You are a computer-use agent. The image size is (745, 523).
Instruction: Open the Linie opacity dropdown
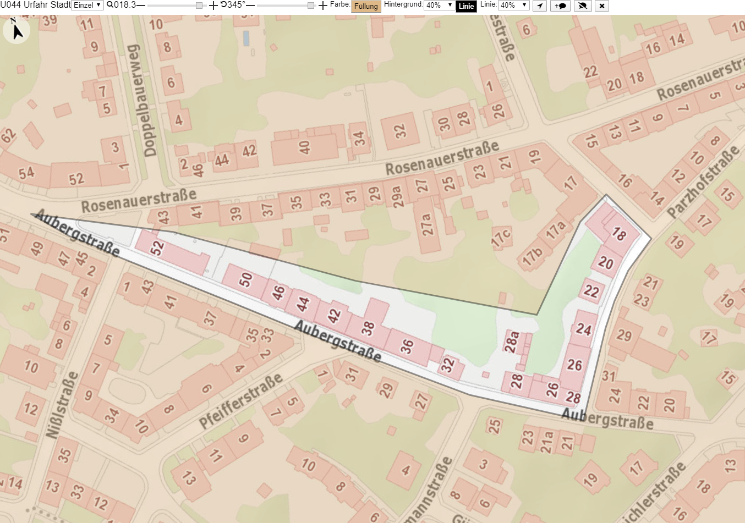(513, 5)
